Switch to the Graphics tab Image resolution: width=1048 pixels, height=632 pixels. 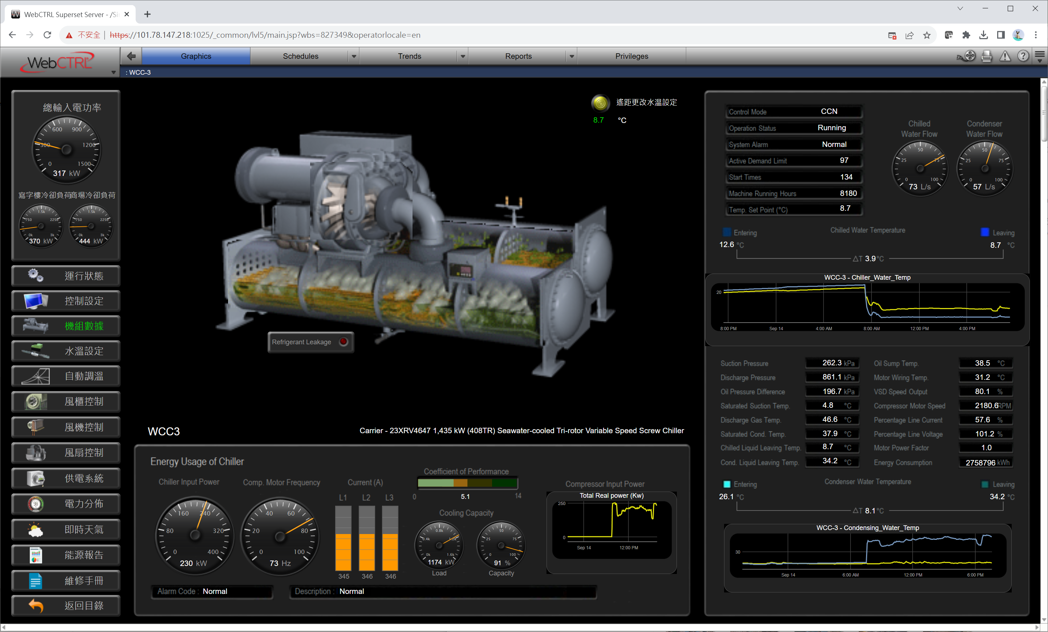point(196,56)
